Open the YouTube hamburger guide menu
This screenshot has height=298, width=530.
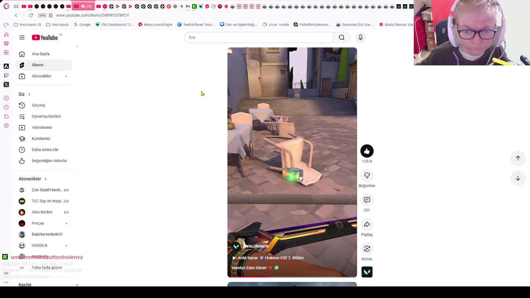click(22, 38)
